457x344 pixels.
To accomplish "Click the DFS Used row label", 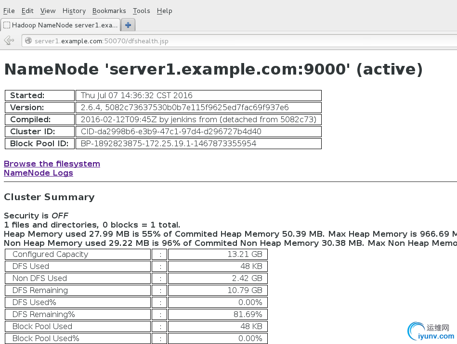I will click(78, 266).
